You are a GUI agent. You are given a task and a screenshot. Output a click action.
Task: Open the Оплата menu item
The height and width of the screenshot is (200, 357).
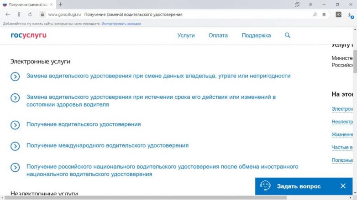click(218, 35)
